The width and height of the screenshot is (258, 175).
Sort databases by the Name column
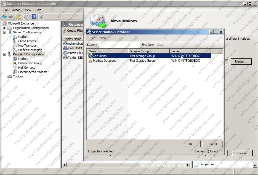(108, 51)
